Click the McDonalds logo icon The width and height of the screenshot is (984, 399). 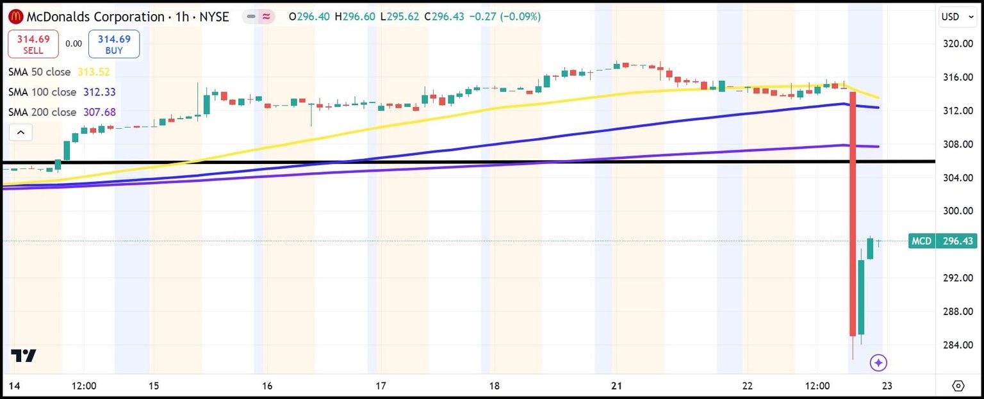pyautogui.click(x=15, y=17)
